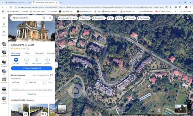Switch to the Prezzi tab
This screenshot has width=193, height=116.
28,53
